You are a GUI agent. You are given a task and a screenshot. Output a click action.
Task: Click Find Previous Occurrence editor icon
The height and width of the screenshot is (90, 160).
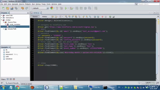coord(69,17)
